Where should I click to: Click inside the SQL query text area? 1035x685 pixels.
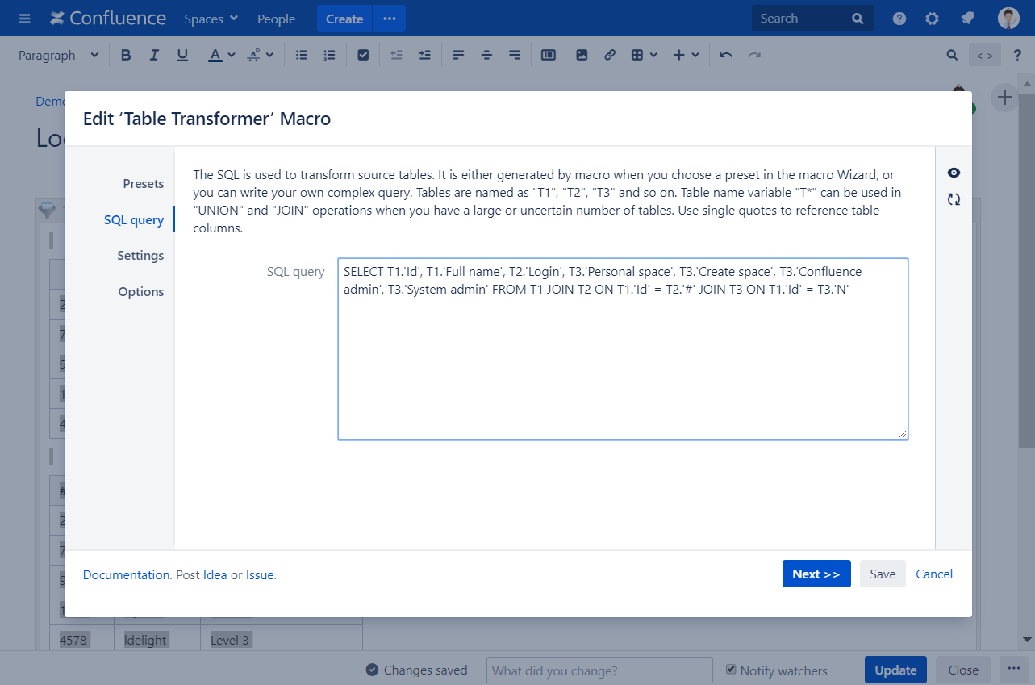(x=623, y=363)
